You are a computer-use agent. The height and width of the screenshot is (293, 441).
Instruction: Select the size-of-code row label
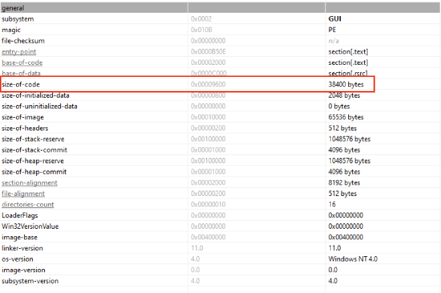click(21, 84)
